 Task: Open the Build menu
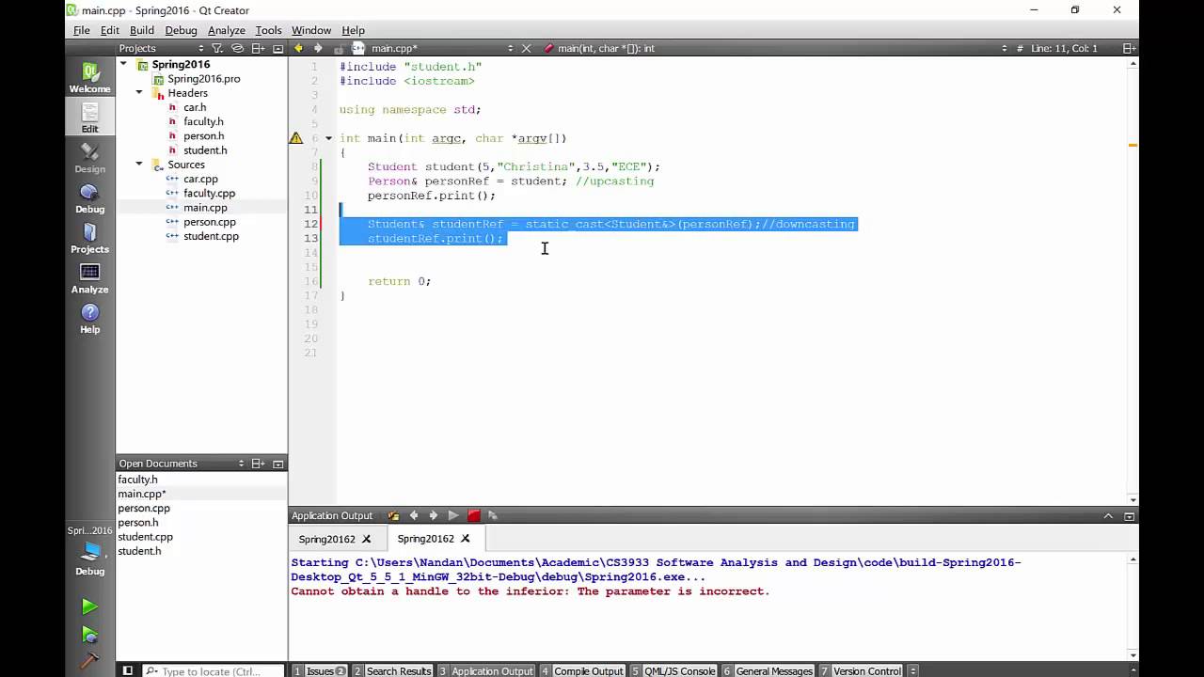pos(142,30)
